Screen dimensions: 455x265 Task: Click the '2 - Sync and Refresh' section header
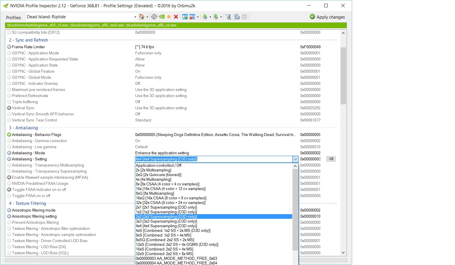(x=28, y=40)
